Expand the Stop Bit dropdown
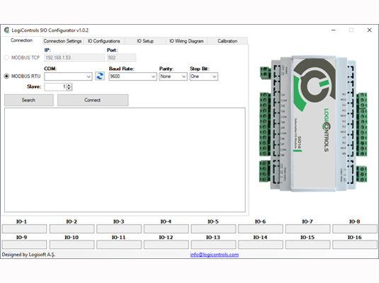Screen dimensions: 379x283 204,76
